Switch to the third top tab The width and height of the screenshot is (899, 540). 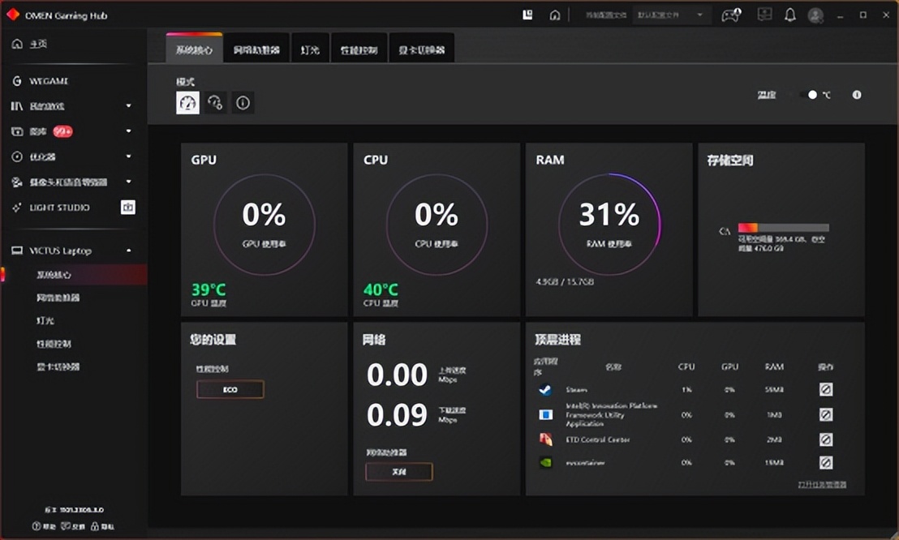310,49
